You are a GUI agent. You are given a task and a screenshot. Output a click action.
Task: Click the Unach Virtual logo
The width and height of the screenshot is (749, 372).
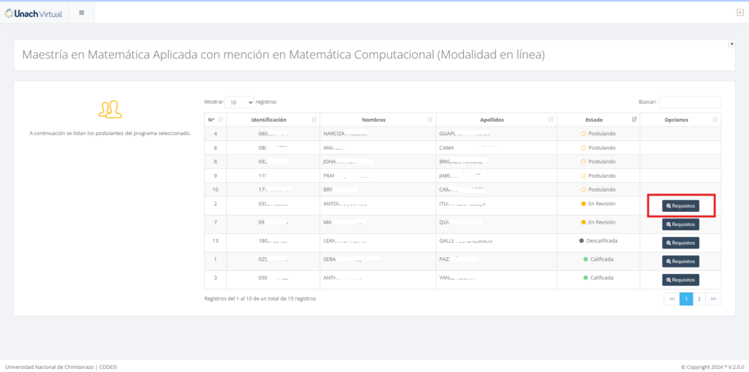coord(33,12)
